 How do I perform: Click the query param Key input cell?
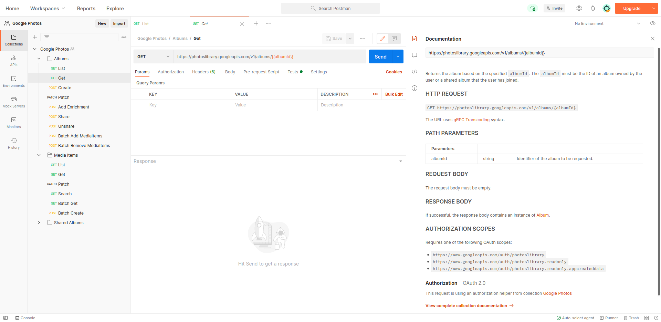[189, 105]
